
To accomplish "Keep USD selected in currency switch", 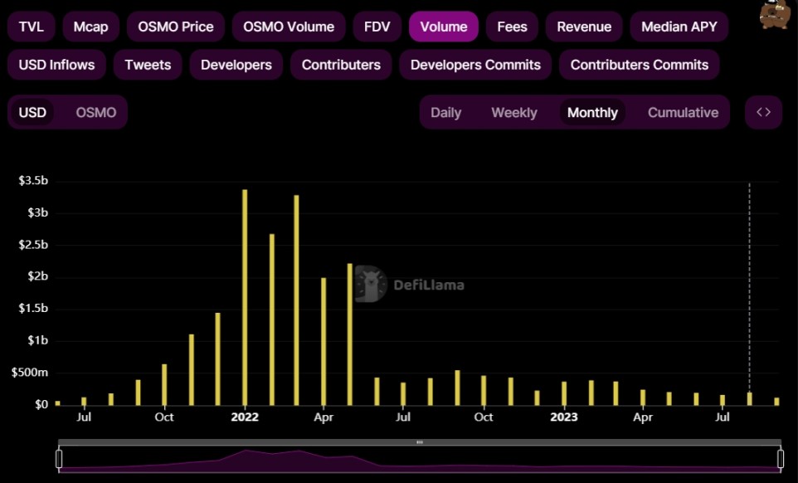I will coord(32,112).
